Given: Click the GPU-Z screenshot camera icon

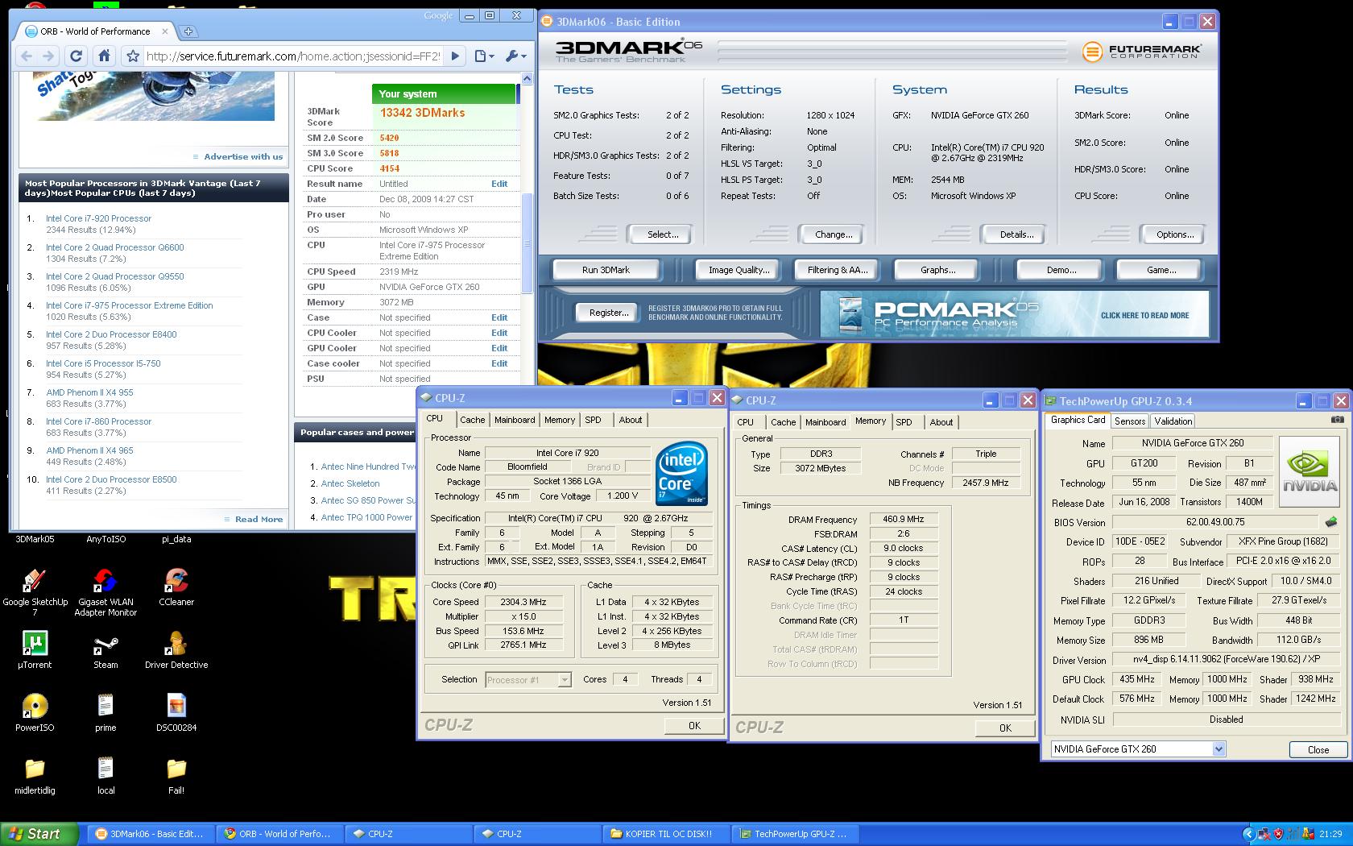Looking at the screenshot, I should tap(1338, 420).
